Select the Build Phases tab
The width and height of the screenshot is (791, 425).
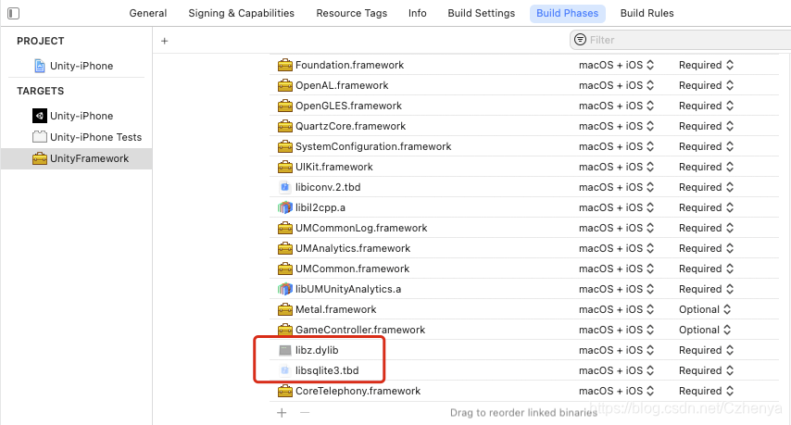[x=568, y=13]
